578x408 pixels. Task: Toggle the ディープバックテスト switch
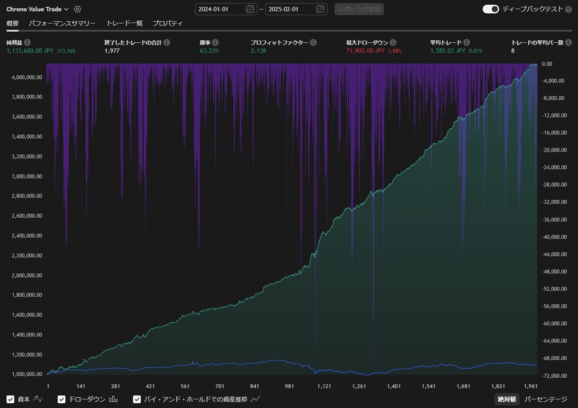tap(491, 9)
